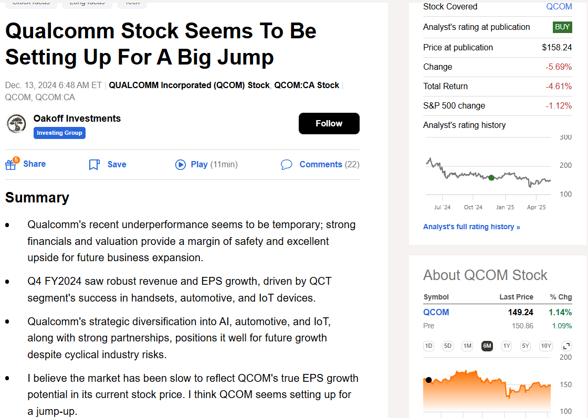The height and width of the screenshot is (418, 588).
Task: Open the QCOM:CA Stock link
Action: click(307, 85)
